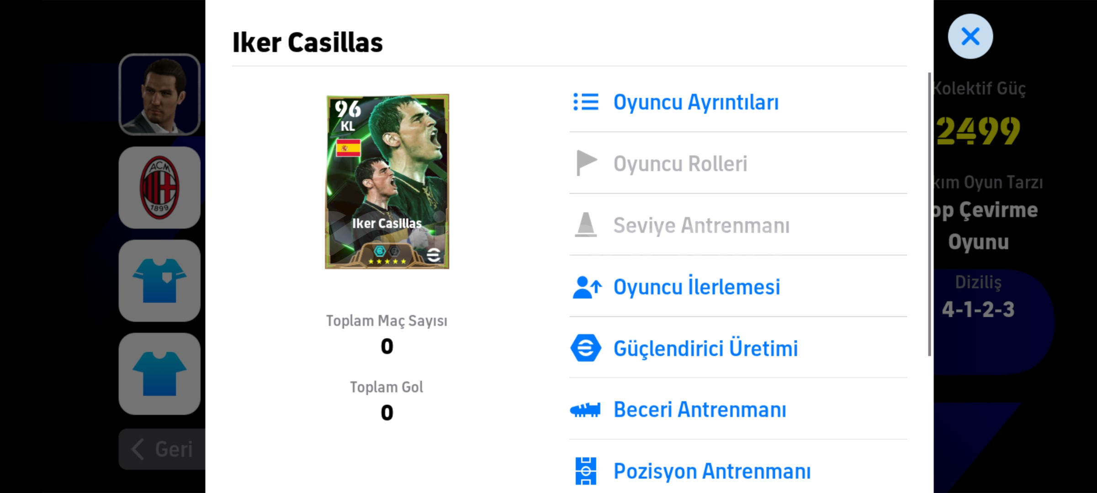Viewport: 1097px width, 493px height.
Task: Tap the greyed Seviye Antrenmanı cone icon
Action: (586, 225)
